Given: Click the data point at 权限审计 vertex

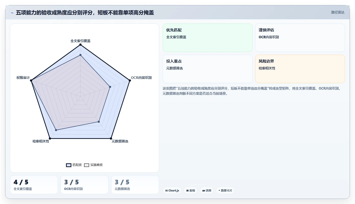Looking at the screenshot, I should click(x=31, y=80).
